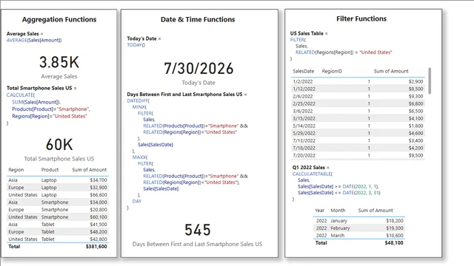This screenshot has width=474, height=266.
Task: Click the $20,800 Europe Smartphone amount
Action: pos(99,210)
